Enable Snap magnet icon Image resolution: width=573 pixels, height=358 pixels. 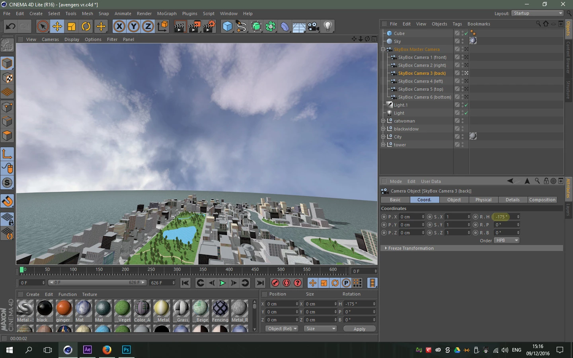tap(7, 201)
